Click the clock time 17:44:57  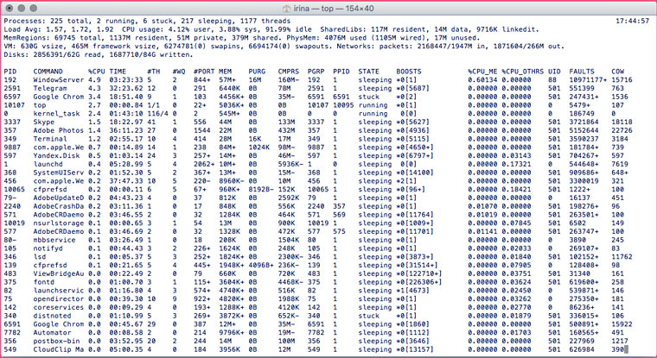632,21
